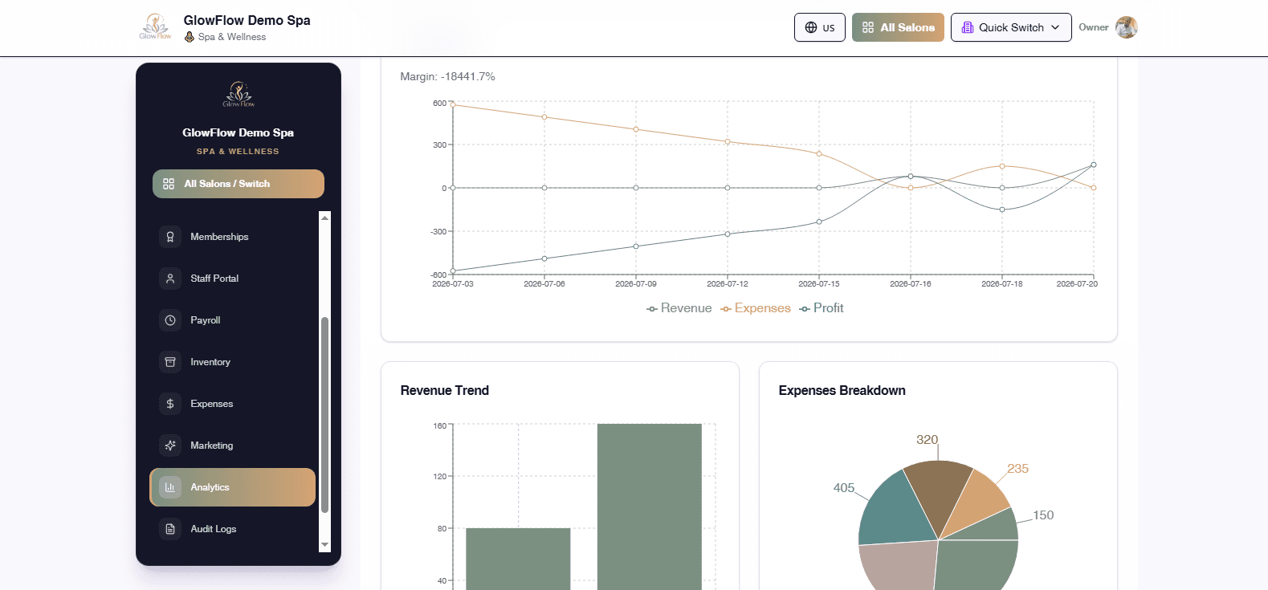Viewport: 1268px width, 590px height.
Task: Select the Analytics menu item
Action: coord(233,487)
